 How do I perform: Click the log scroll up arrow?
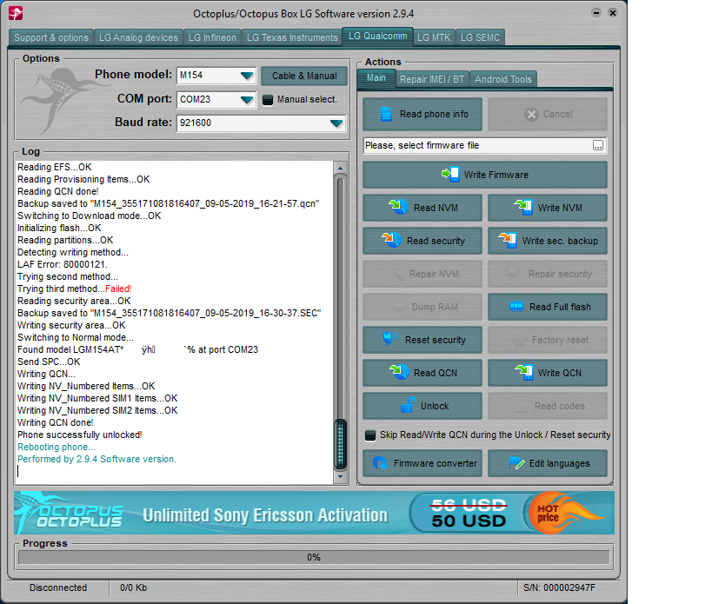click(340, 168)
